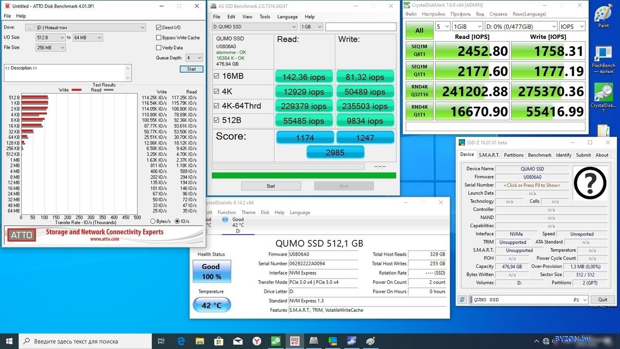Click AS SSD green progress bar

tap(304, 175)
